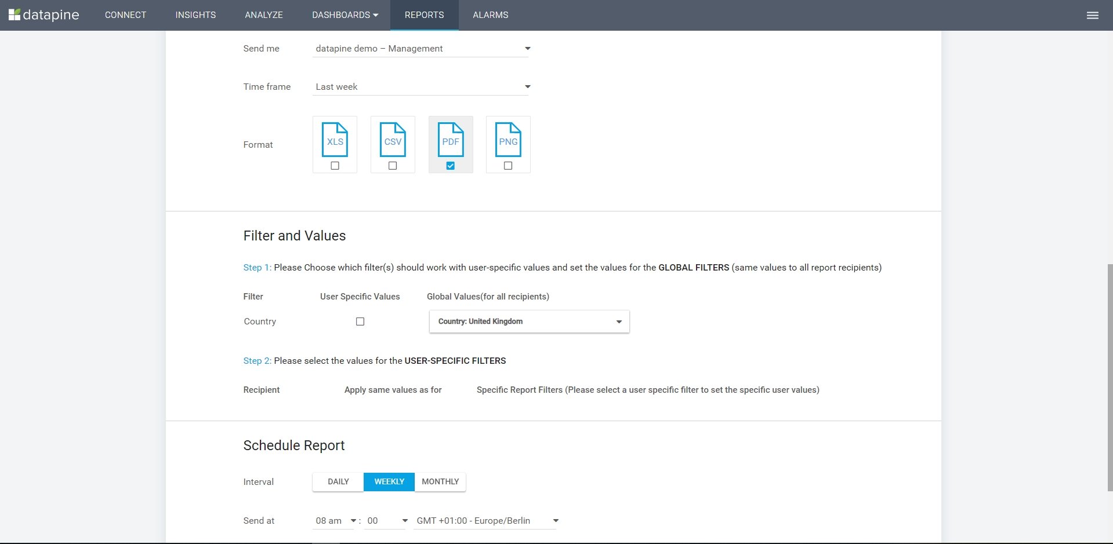Click the datapine logo icon

point(14,14)
